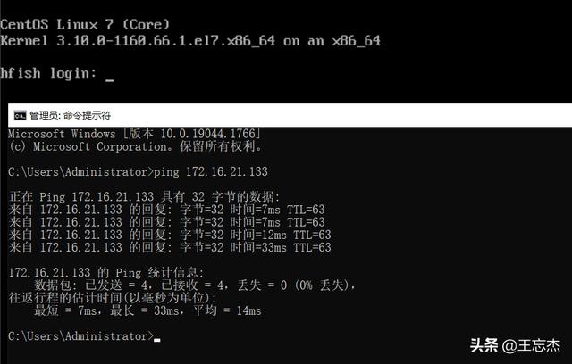
Task: Click the reply line showing 时间=33ms
Action: 170,247
